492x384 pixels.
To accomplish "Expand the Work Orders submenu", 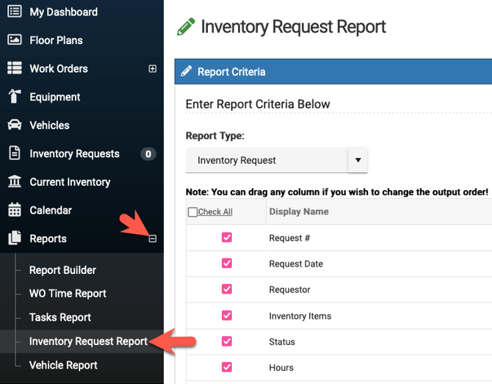I will (153, 69).
